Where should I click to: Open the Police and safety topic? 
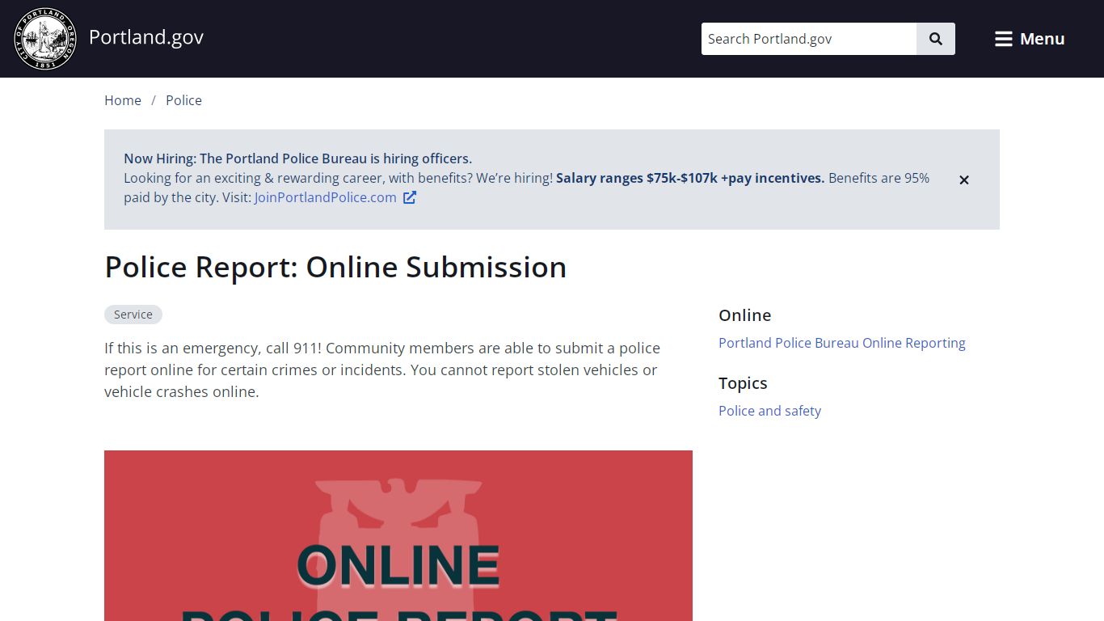pyautogui.click(x=769, y=411)
